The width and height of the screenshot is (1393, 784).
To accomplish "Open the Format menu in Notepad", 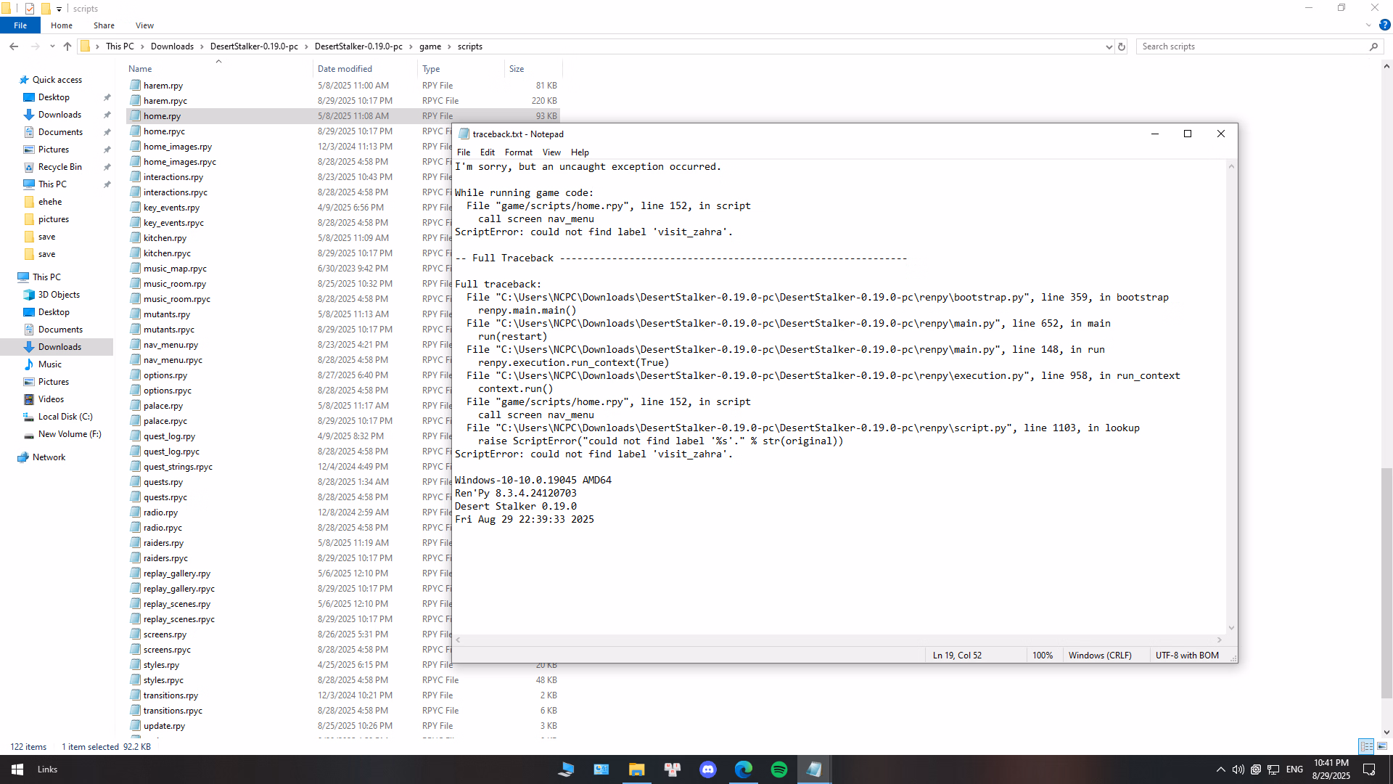I will pos(518,152).
